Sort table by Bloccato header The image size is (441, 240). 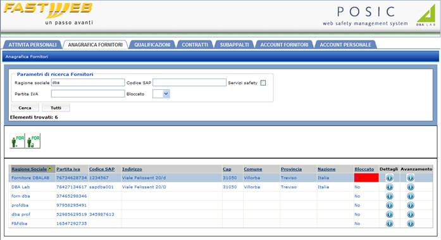[364, 169]
